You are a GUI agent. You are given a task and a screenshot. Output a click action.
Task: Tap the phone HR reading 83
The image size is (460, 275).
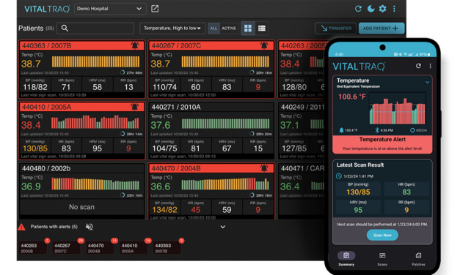point(406,192)
